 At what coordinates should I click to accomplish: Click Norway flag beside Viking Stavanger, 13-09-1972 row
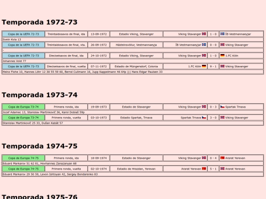click(x=204, y=34)
